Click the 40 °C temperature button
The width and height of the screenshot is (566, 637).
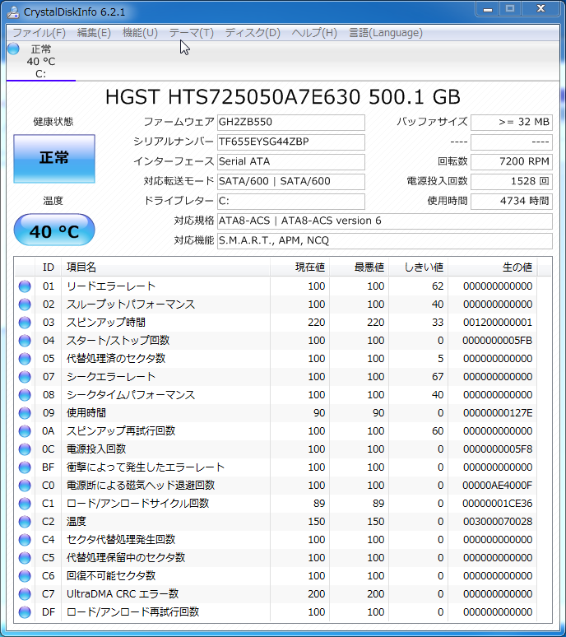[x=54, y=230]
